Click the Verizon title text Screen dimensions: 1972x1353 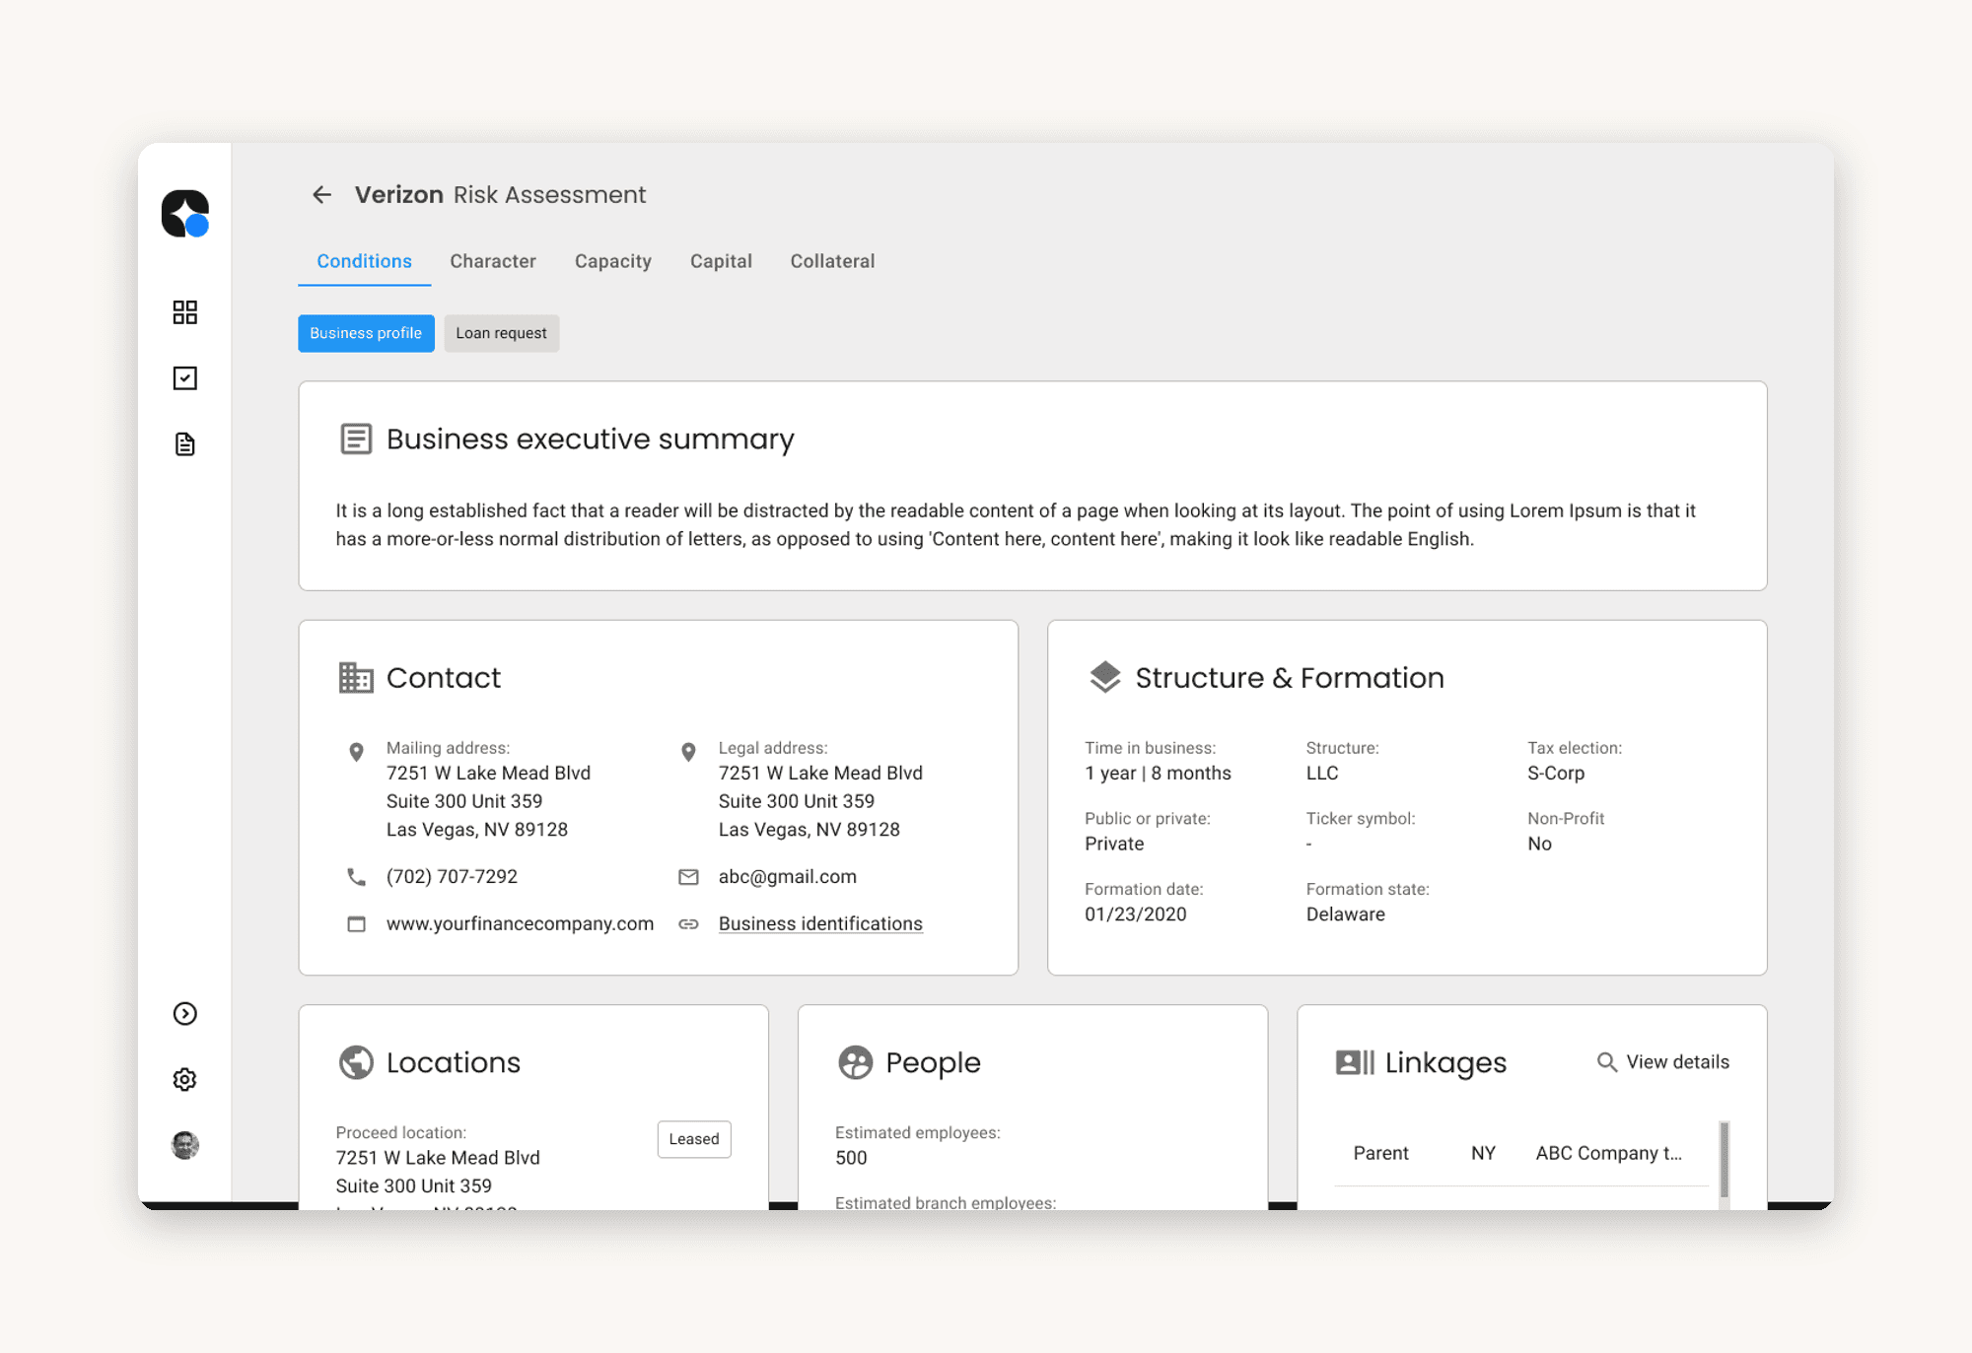tap(398, 195)
